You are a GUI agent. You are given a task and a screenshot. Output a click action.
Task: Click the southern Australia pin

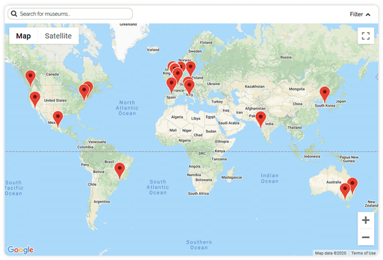coord(345,192)
